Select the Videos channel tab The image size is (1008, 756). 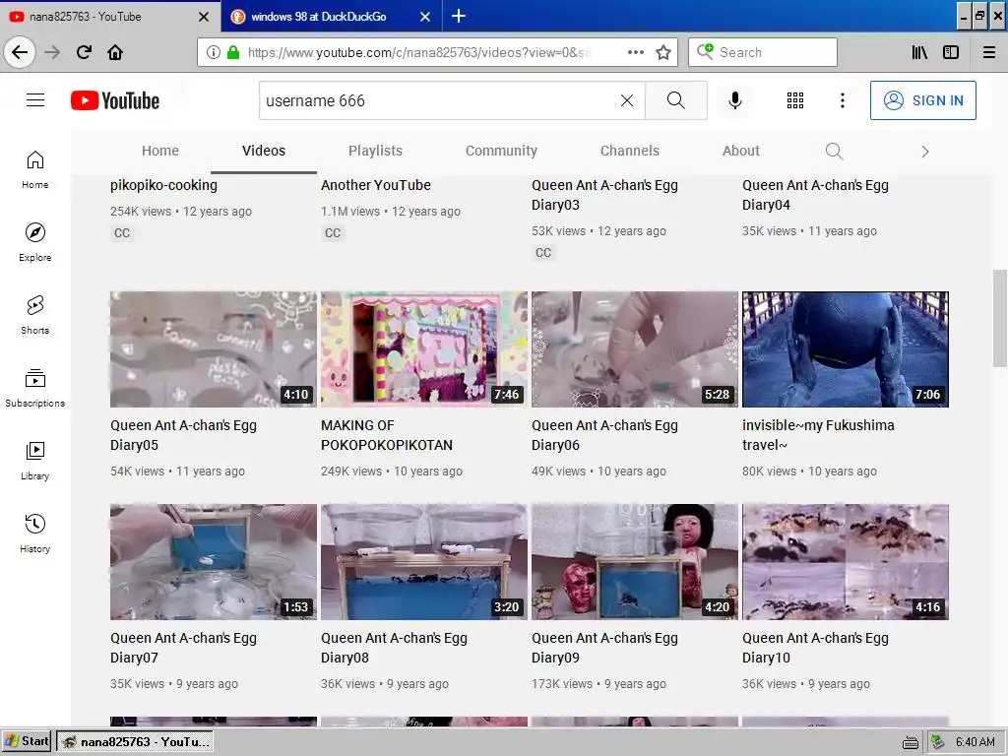tap(264, 151)
